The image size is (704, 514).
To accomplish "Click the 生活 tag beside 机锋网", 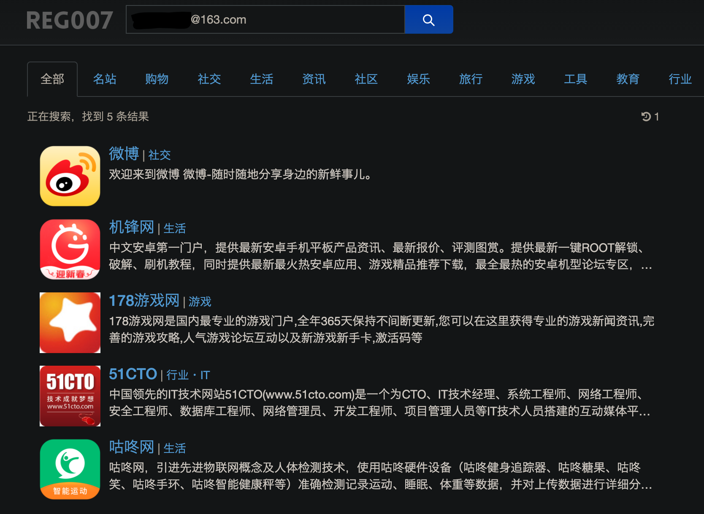I will 175,228.
